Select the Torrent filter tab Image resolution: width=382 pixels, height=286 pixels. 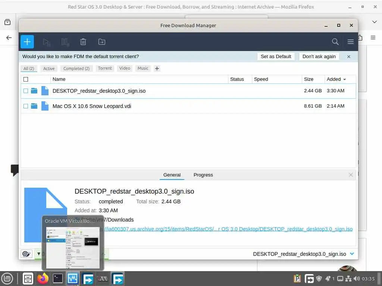(x=105, y=69)
